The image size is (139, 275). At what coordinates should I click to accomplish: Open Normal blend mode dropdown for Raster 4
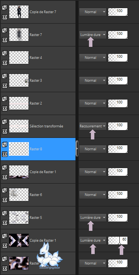93,58
